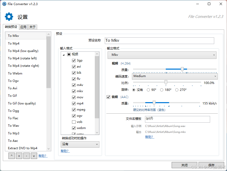The height and width of the screenshot is (171, 227).
Task: Click the 文件名模板 input field
Action: pos(178,119)
